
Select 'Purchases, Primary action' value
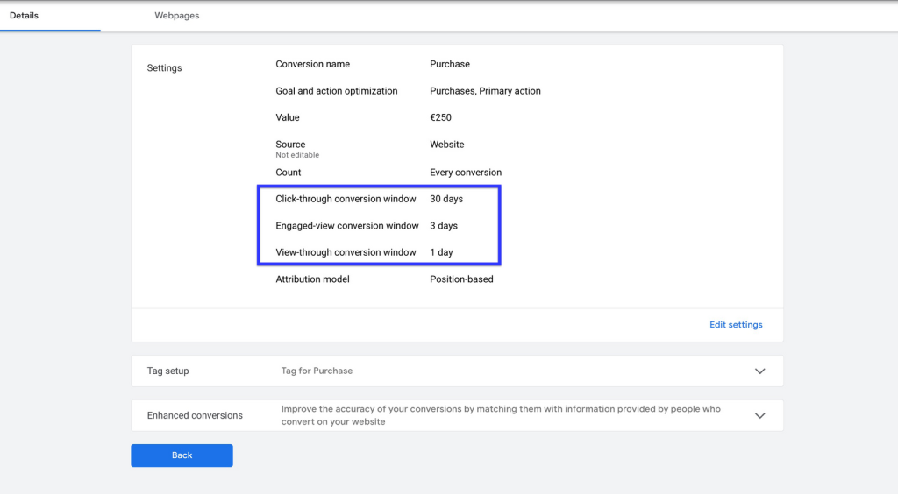tap(485, 91)
